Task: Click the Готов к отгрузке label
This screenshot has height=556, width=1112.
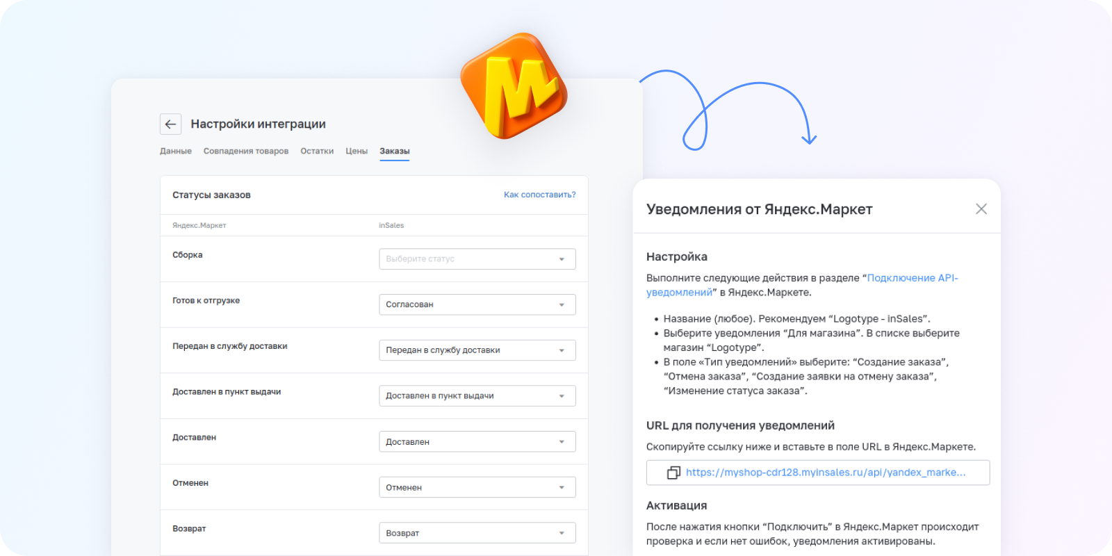Action: (206, 300)
